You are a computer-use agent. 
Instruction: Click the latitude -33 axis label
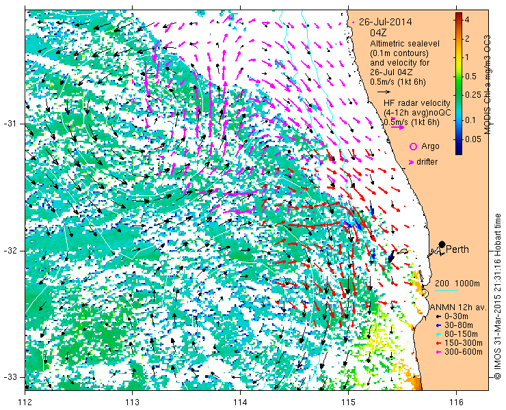tap(10, 377)
